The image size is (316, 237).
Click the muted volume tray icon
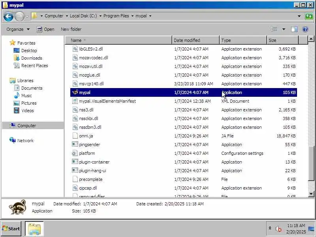278,229
